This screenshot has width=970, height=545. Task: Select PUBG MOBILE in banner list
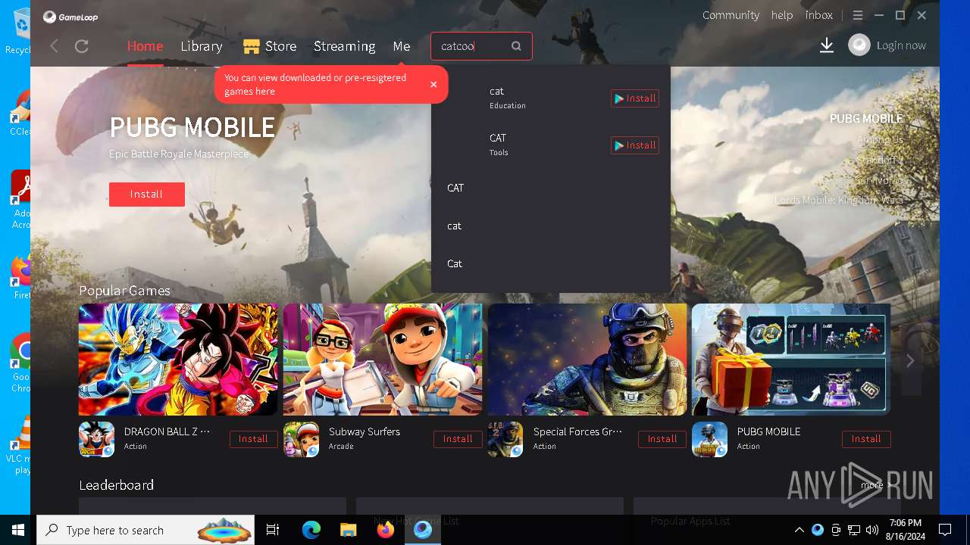(866, 119)
